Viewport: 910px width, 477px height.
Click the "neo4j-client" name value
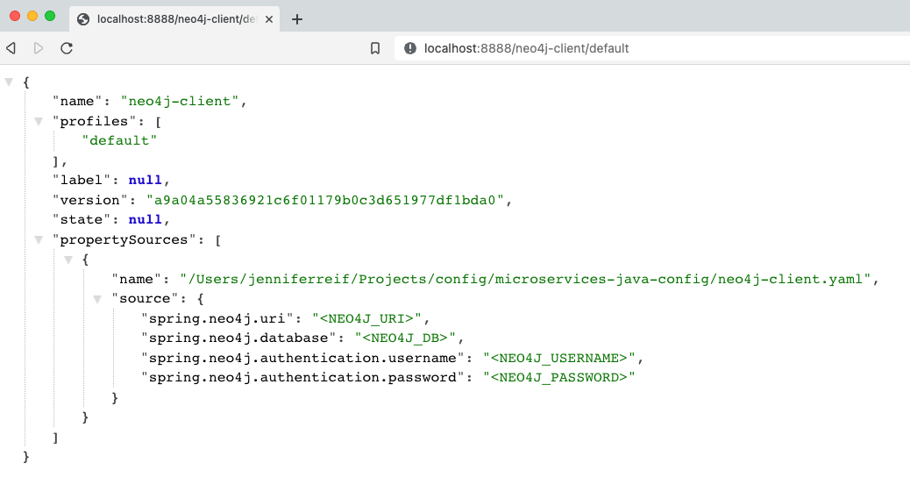point(180,101)
